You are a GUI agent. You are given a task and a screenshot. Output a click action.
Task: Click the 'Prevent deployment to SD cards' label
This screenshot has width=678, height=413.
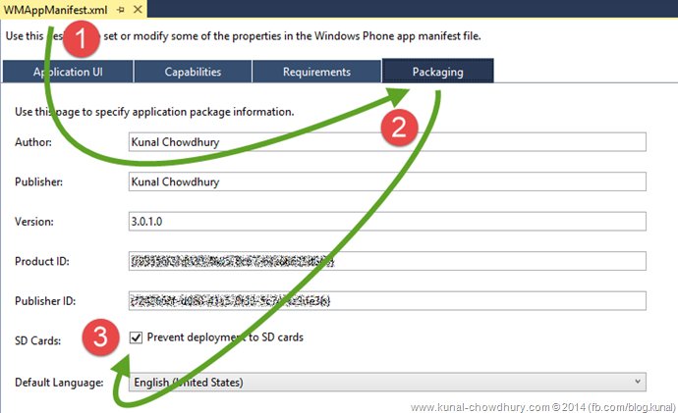point(225,337)
